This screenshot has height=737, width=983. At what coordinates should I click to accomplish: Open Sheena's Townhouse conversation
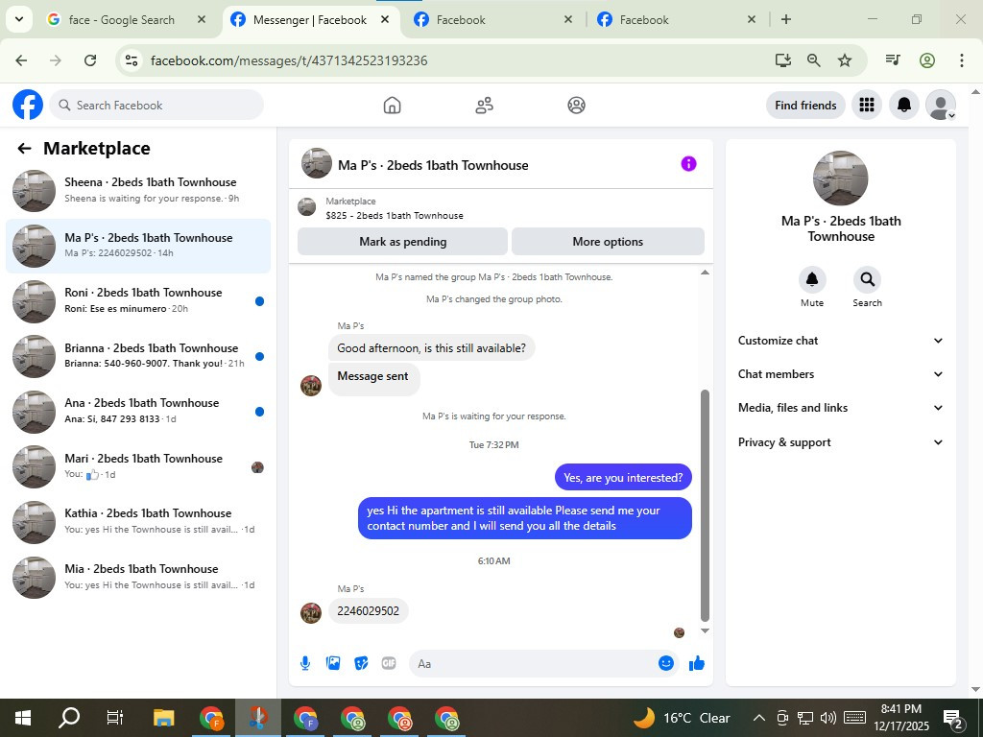point(138,191)
